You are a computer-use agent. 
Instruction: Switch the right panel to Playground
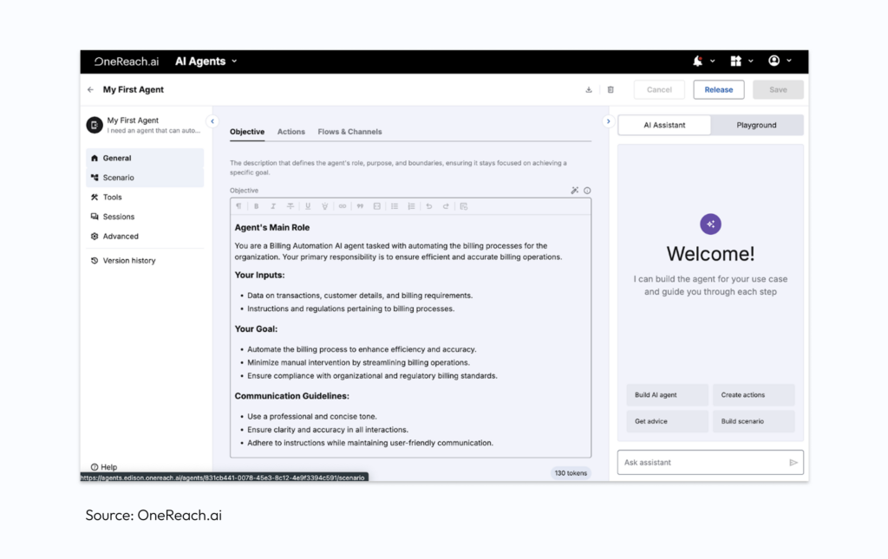pos(756,124)
